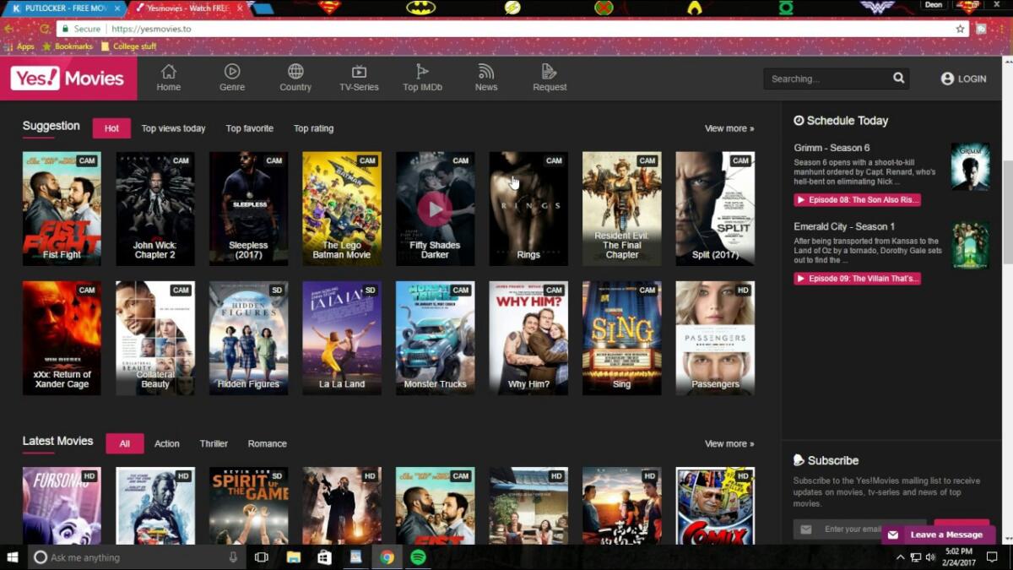
Task: Toggle the Hot suggestion filter
Action: [x=111, y=128]
